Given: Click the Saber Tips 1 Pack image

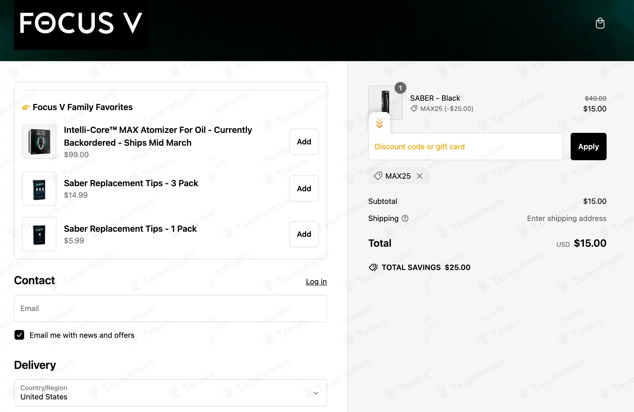Looking at the screenshot, I should pos(39,234).
